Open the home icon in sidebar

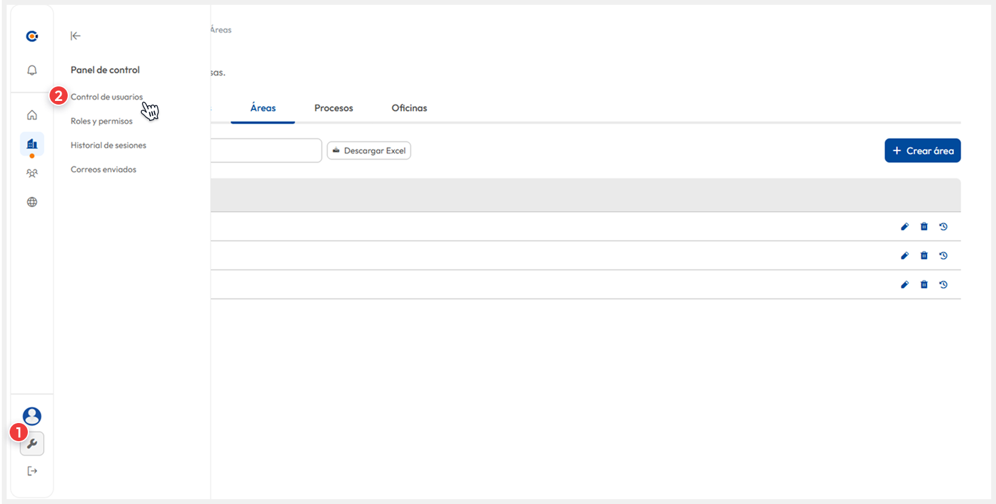[x=32, y=115]
